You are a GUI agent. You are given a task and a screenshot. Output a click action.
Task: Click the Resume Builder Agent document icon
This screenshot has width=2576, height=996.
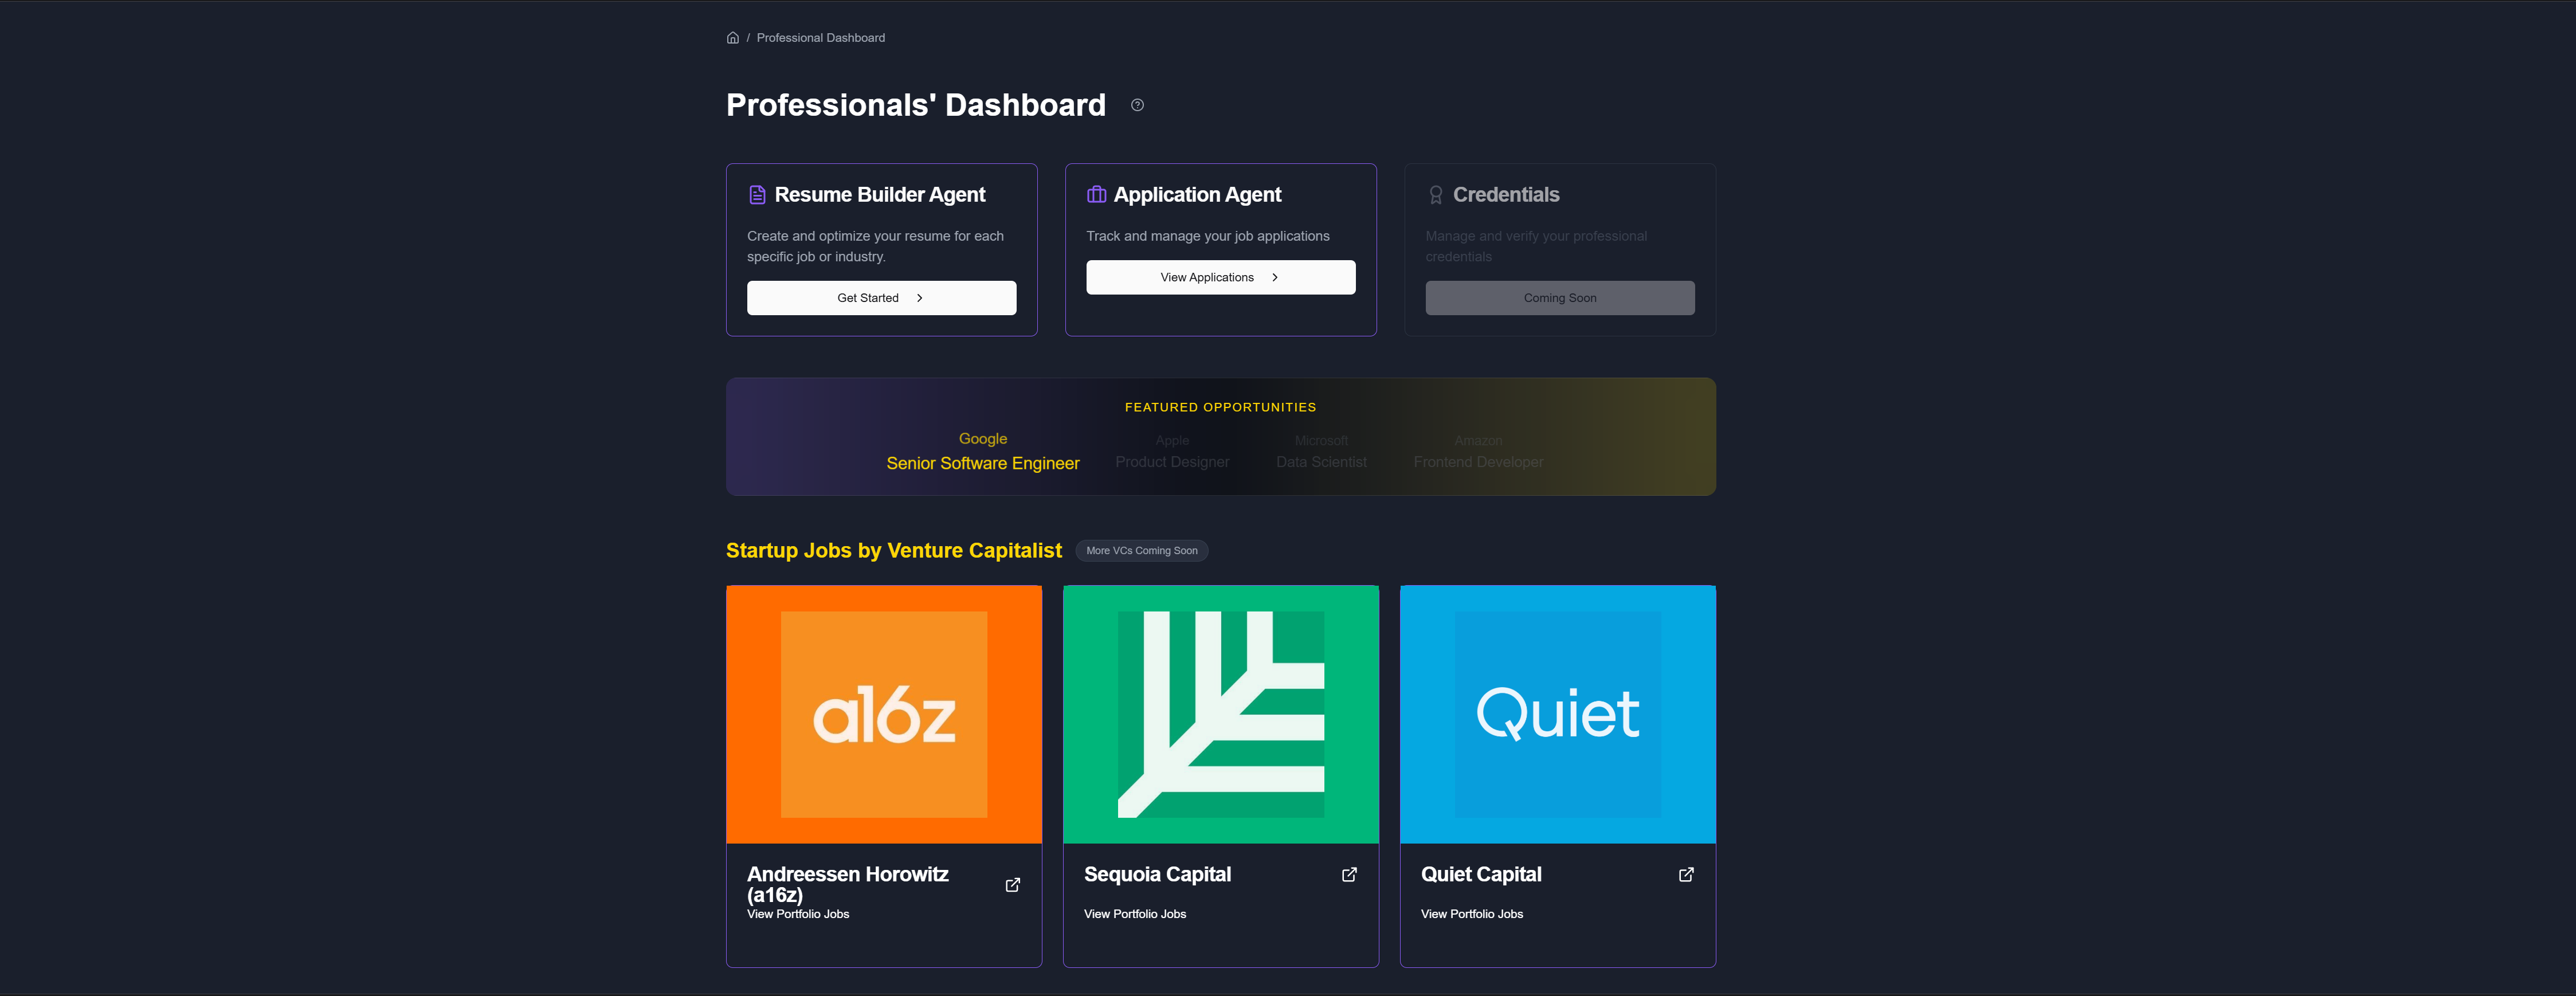point(758,194)
